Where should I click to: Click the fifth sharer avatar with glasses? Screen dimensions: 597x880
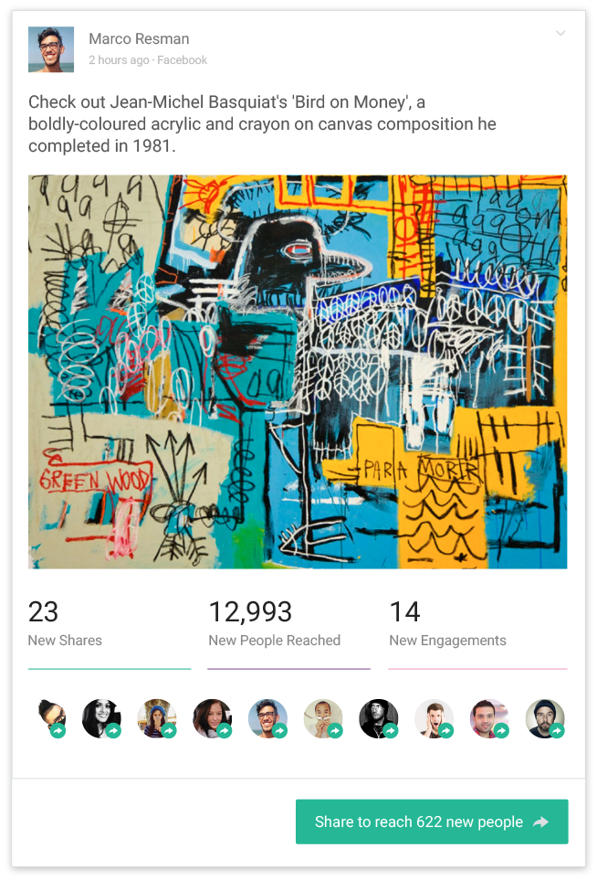tap(268, 718)
